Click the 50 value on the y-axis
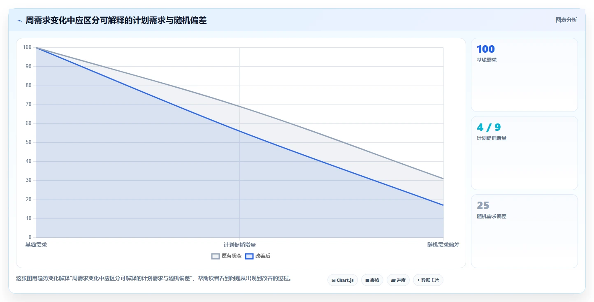 28,142
